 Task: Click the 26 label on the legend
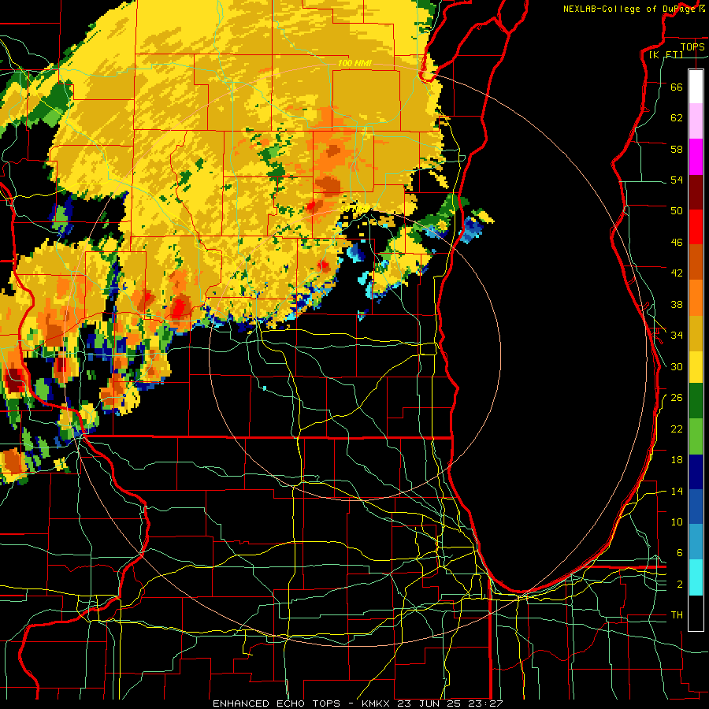tap(677, 398)
